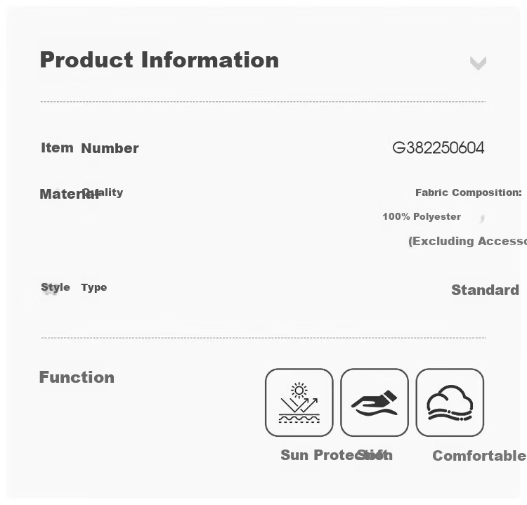Collapse the Product Information section chevron

[478, 63]
